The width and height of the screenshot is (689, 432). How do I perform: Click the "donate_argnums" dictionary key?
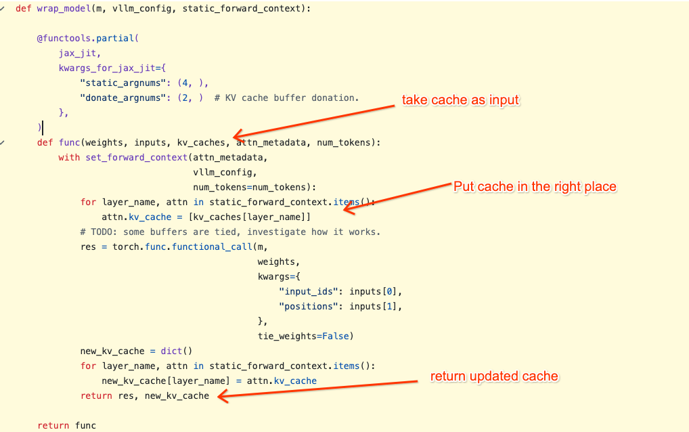(x=125, y=98)
